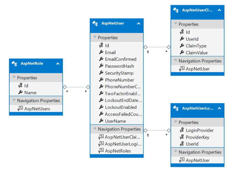The height and width of the screenshot is (173, 234).
Task: Click the navigation icon beside AspNetUserClai...
Action: (x=101, y=137)
